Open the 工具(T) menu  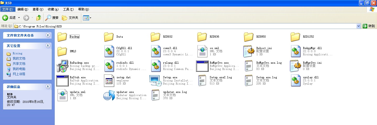click(x=68, y=9)
